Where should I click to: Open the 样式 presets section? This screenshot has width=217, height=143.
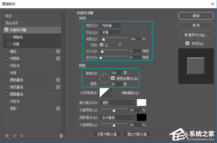pyautogui.click(x=32, y=16)
